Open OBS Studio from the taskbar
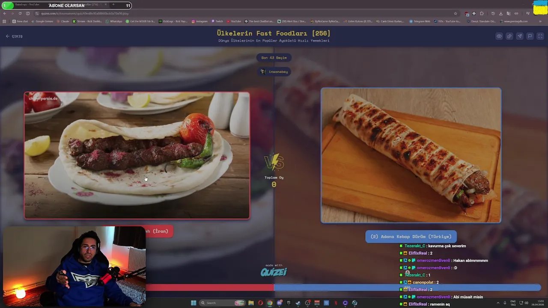 [x=307, y=303]
